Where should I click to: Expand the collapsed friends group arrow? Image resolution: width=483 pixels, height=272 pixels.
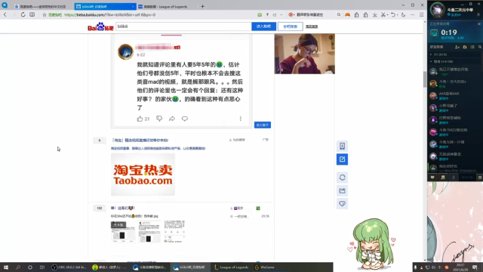[x=431, y=54]
